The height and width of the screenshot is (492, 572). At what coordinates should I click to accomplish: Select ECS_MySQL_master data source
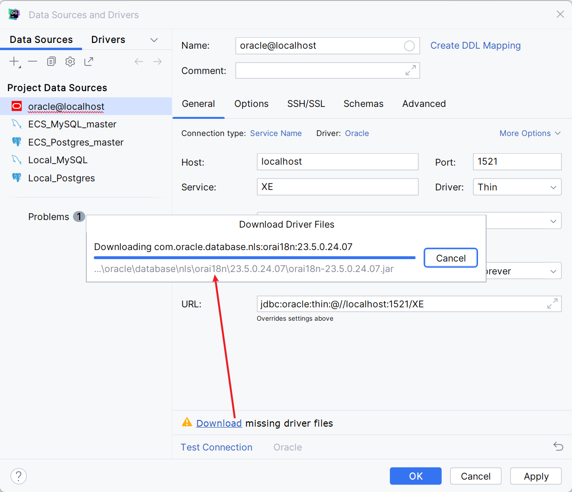(86, 124)
